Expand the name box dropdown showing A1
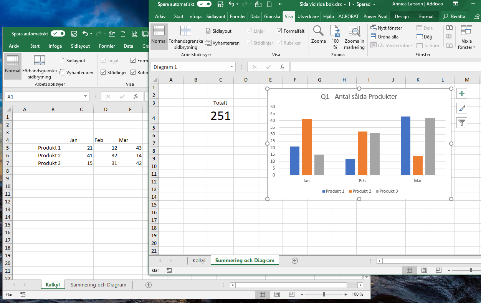This screenshot has height=303, width=481. [85, 97]
